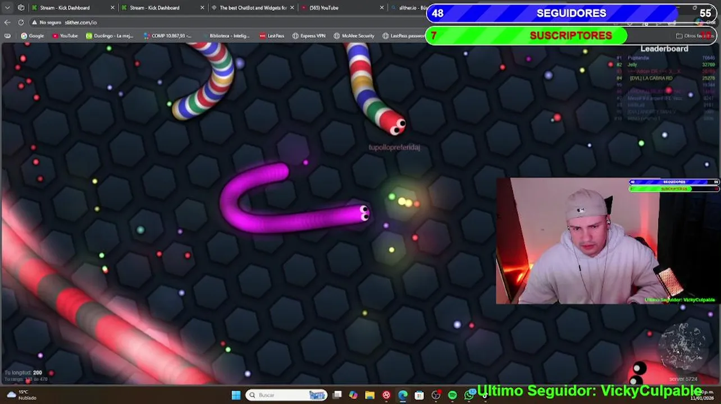721x404 pixels.
Task: Open the Google bookmark
Action: [32, 36]
